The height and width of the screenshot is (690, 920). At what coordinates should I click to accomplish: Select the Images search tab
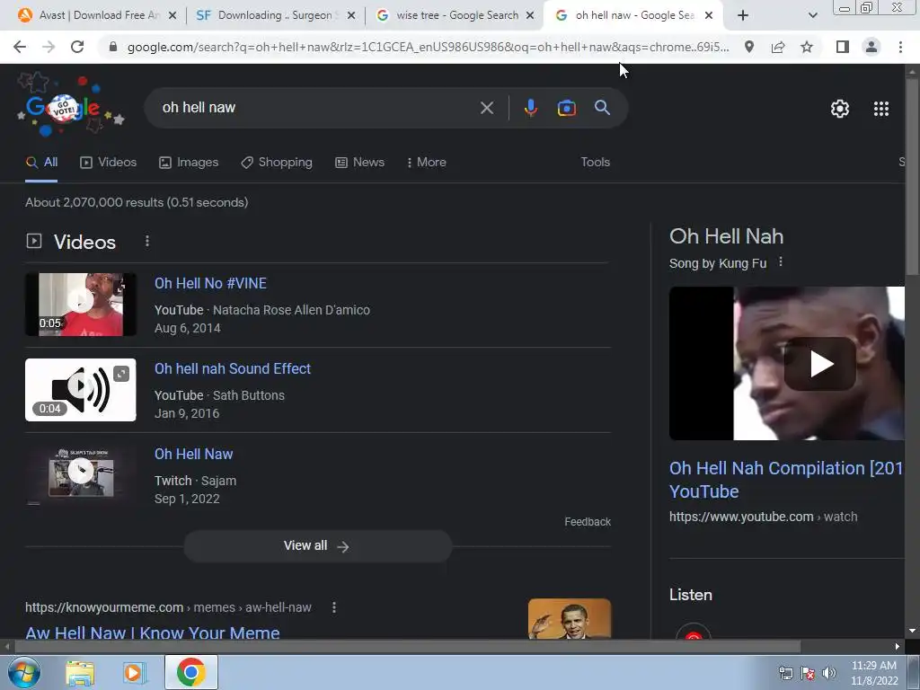click(x=189, y=162)
